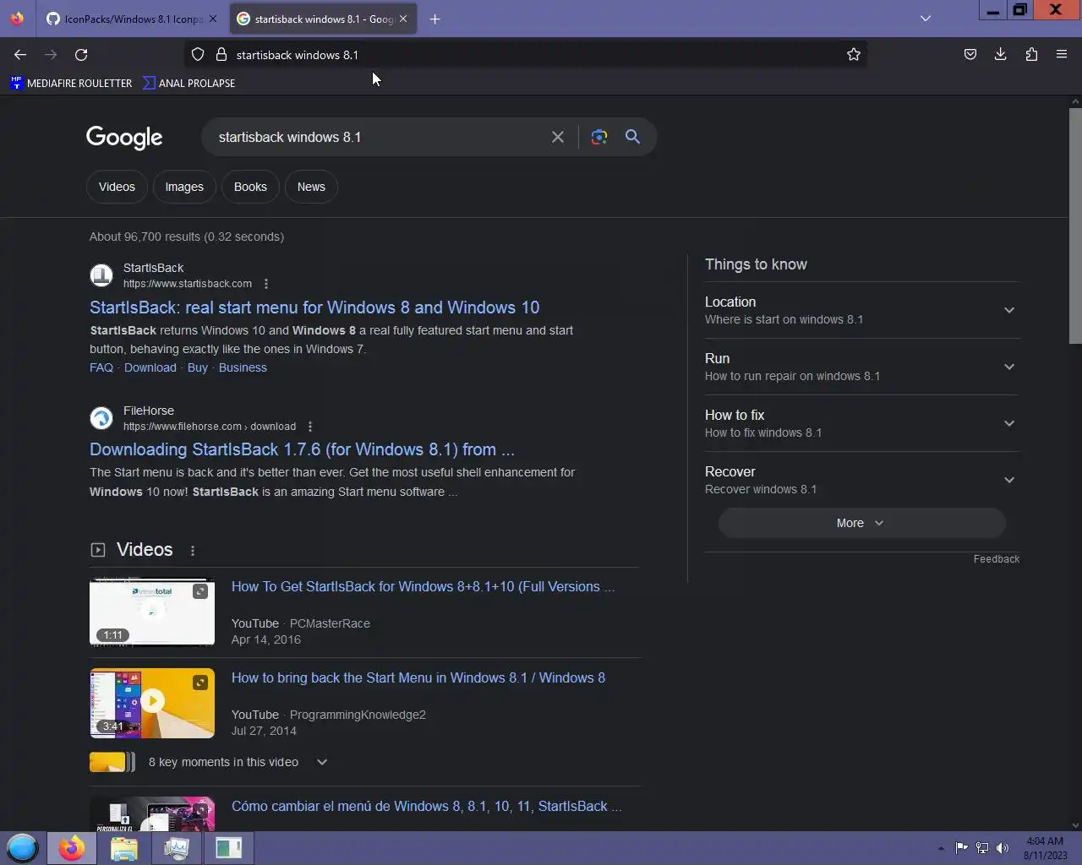Open How To Get StartIsBack video link
Image resolution: width=1082 pixels, height=865 pixels.
[x=423, y=586]
